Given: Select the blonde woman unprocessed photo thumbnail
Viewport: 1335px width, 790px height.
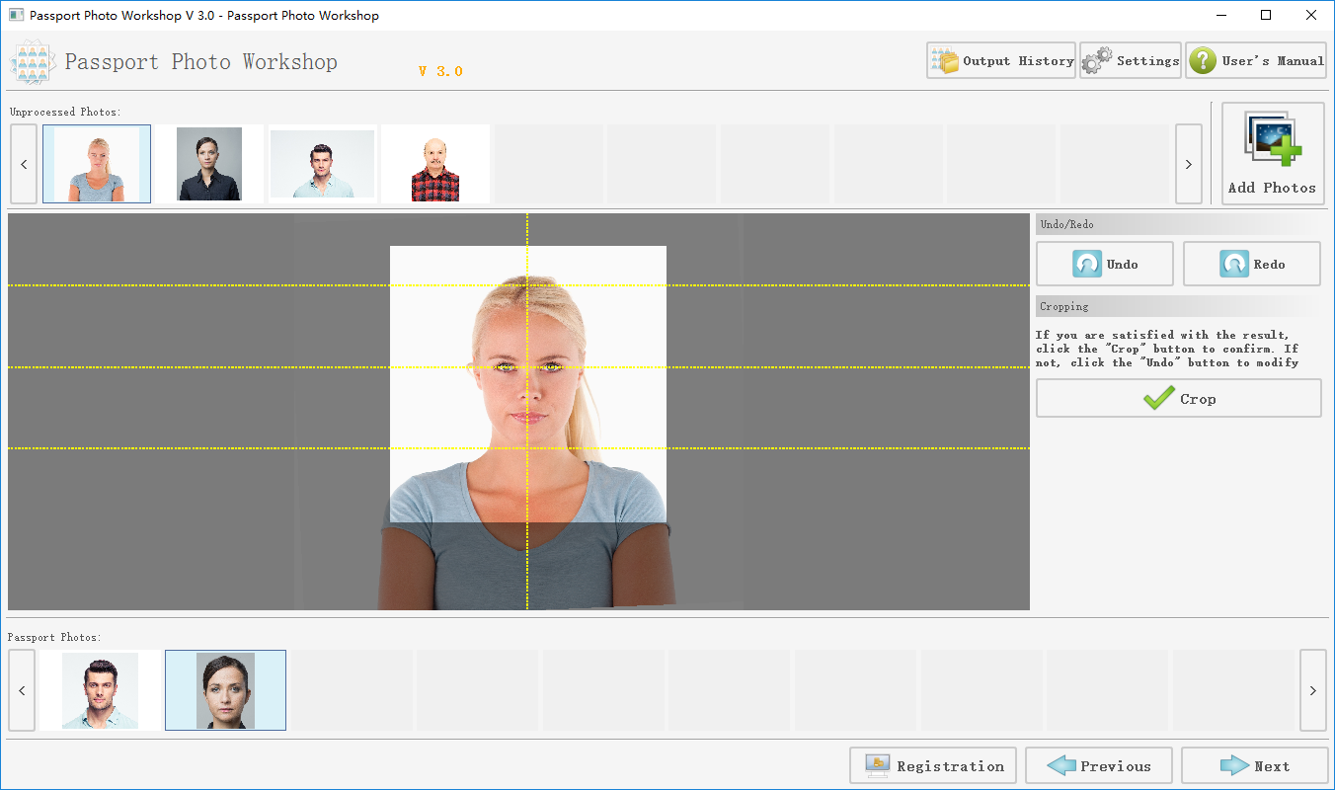Looking at the screenshot, I should point(97,164).
